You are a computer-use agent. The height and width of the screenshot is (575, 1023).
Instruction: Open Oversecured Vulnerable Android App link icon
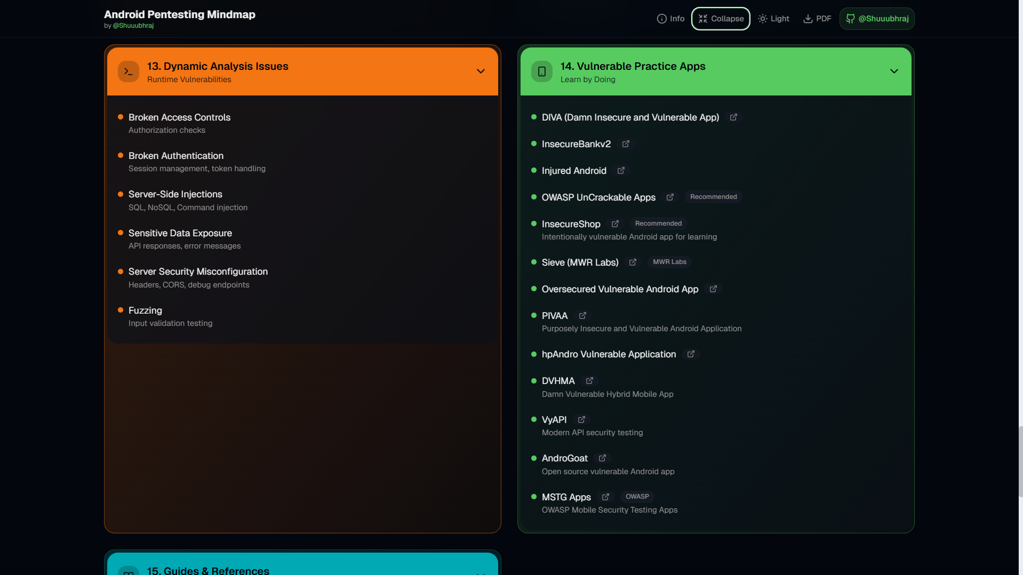(713, 289)
